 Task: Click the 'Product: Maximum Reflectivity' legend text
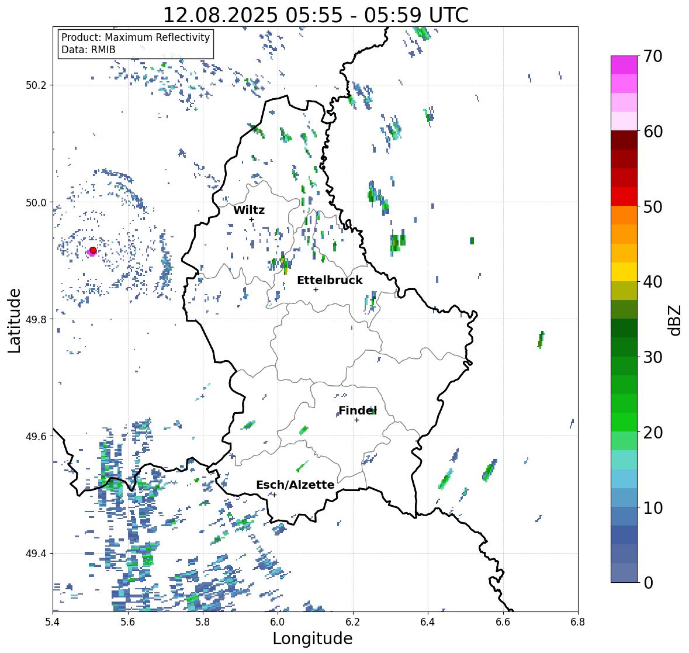tap(136, 37)
